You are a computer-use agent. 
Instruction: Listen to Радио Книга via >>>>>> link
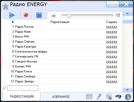[x=112, y=72]
